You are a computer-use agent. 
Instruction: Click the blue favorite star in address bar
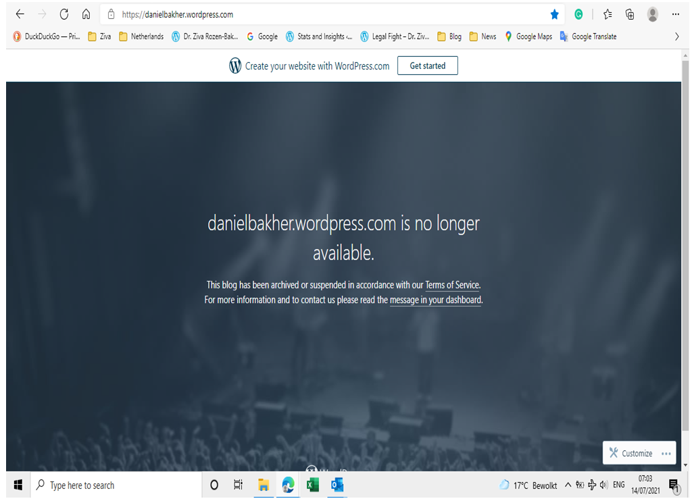(x=554, y=15)
